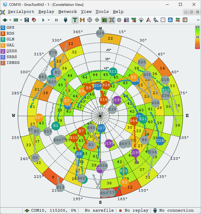
Task: Click the green-orange swap arrows toolbar icon
Action: (178, 20)
